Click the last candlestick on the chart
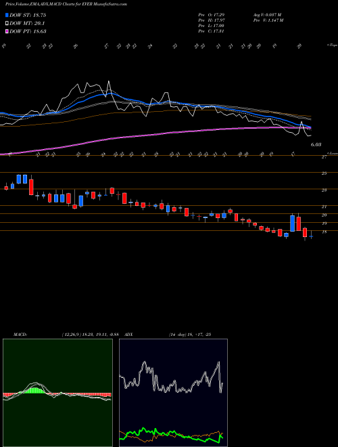This screenshot has height=447, width=338. coord(311,236)
